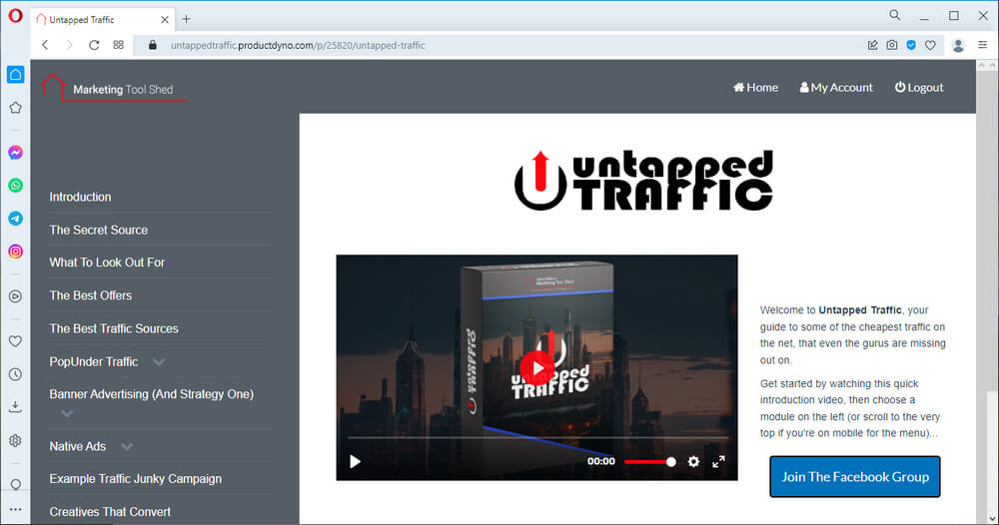Open Example Traffic Junky Campaign module

(x=136, y=478)
